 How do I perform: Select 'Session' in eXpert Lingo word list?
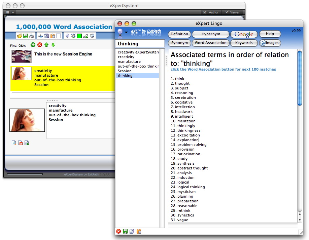tap(137, 71)
